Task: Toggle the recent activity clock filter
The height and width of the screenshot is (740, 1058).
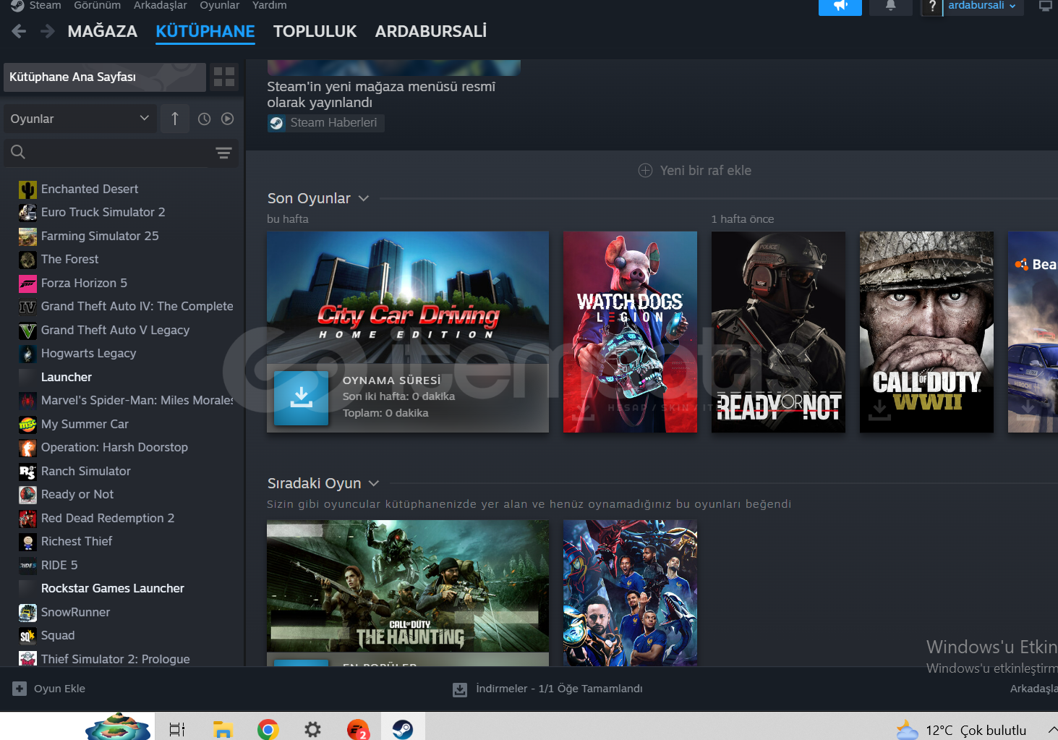Action: [205, 119]
